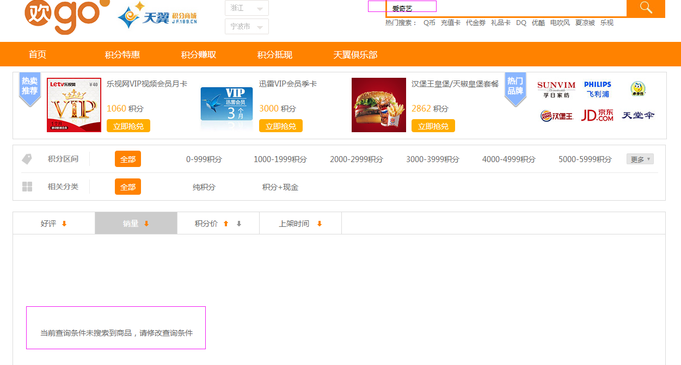Viewport: 681px width, 365px height.
Task: Filter by 0-999积分 range
Action: click(x=204, y=159)
